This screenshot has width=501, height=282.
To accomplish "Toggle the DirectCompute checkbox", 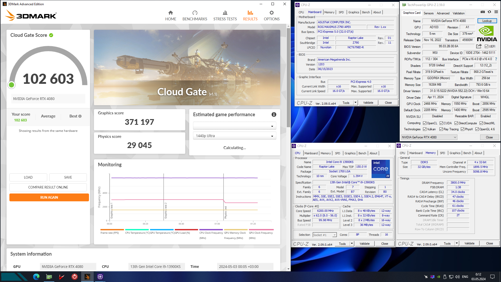I will click(456, 123).
